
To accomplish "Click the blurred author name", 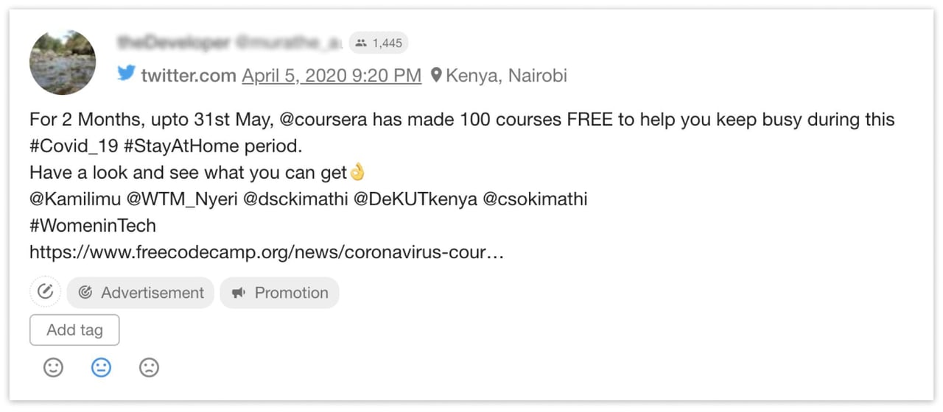I will (229, 43).
